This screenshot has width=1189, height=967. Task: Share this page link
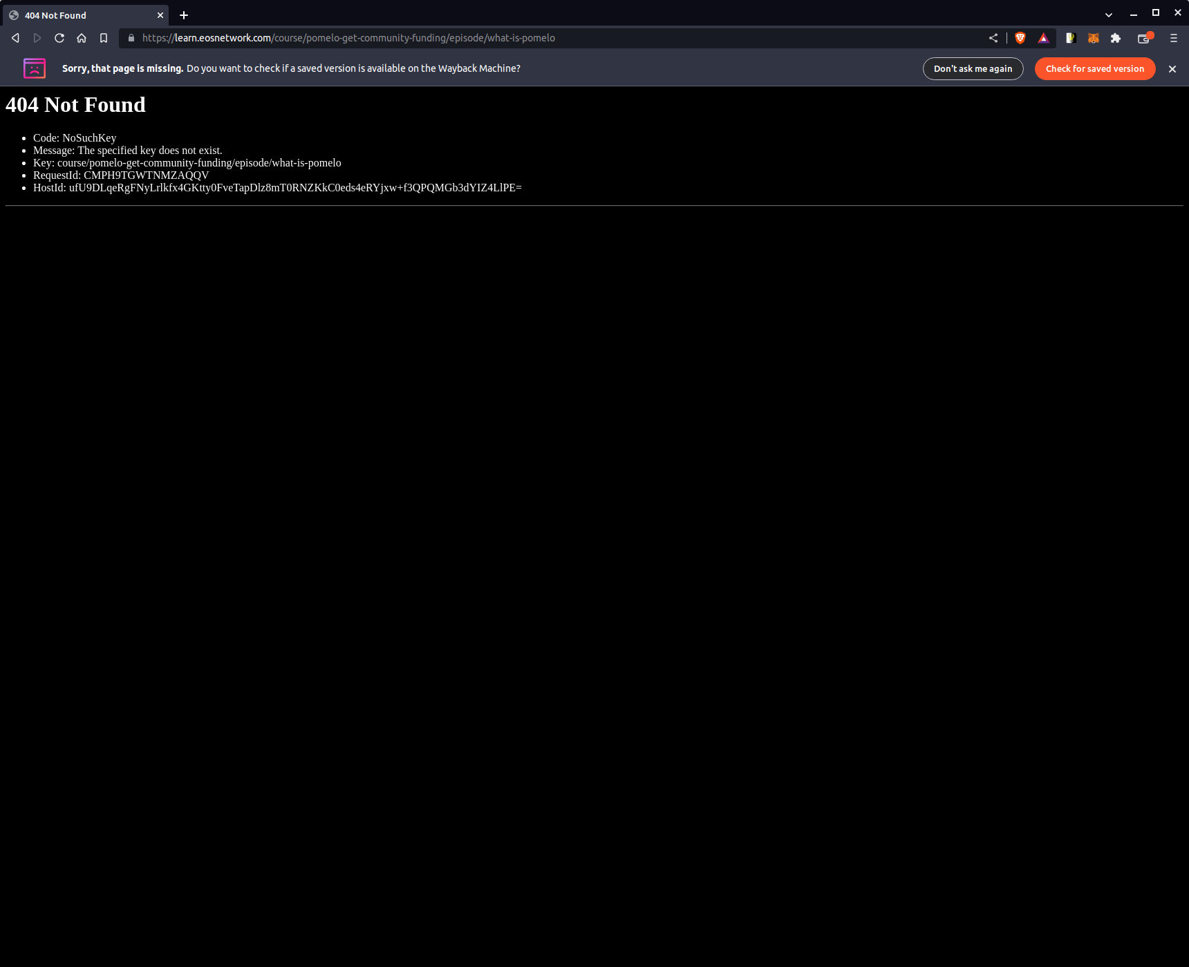point(993,38)
